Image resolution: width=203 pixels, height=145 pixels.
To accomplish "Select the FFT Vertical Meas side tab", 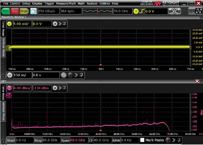I will 3,111.
